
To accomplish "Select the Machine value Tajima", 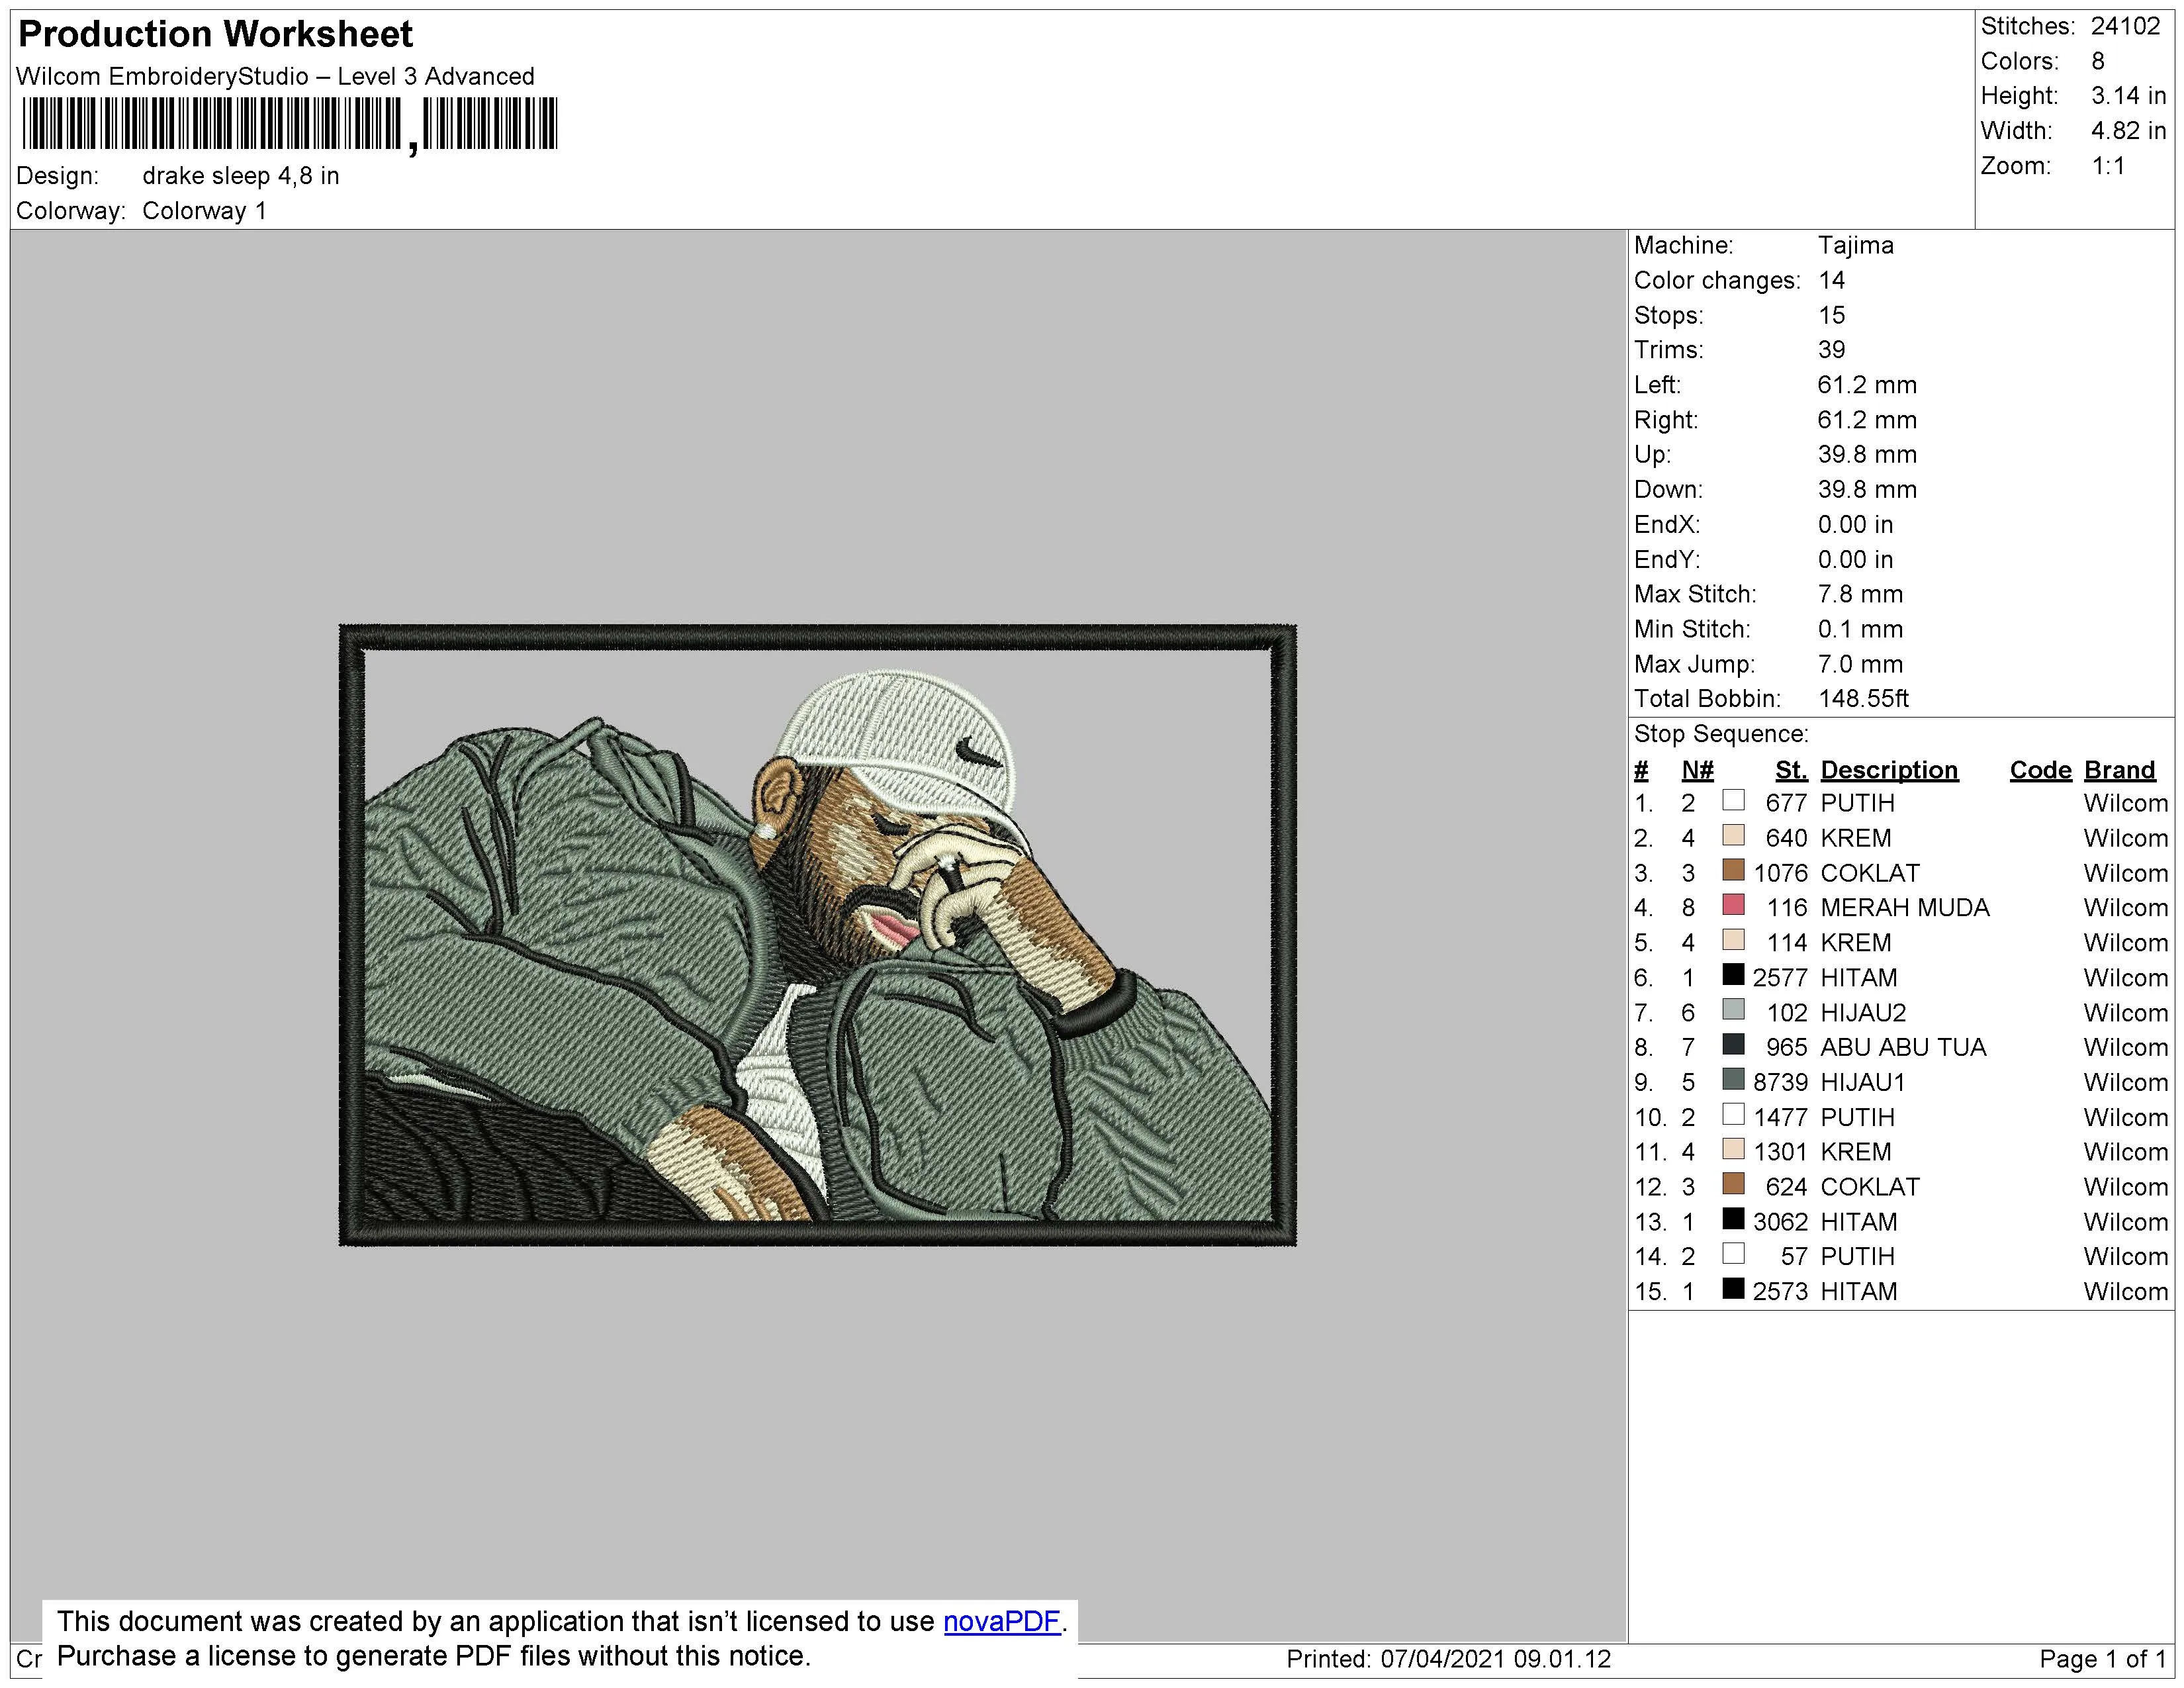I will (1855, 245).
